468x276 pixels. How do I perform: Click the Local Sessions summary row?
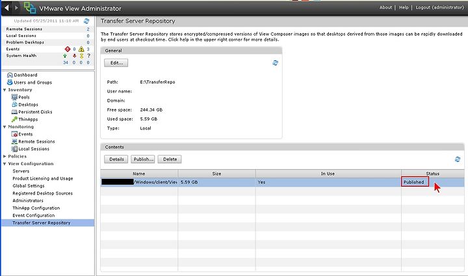(47, 36)
